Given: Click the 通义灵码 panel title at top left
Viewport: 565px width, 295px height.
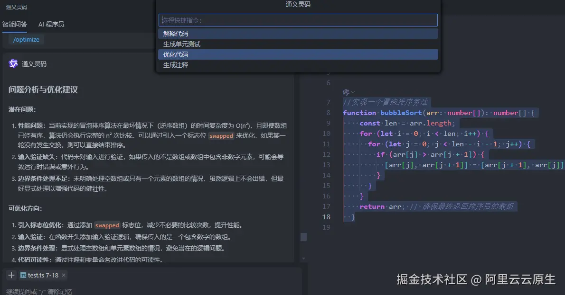Looking at the screenshot, I should click(x=17, y=7).
